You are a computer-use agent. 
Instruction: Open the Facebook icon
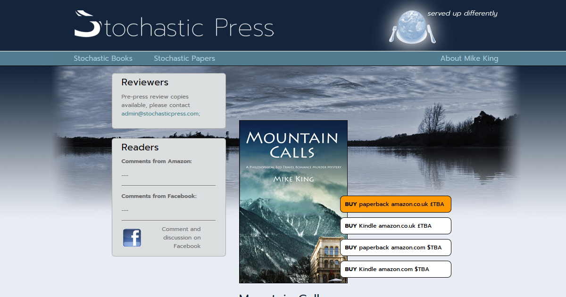tap(132, 238)
